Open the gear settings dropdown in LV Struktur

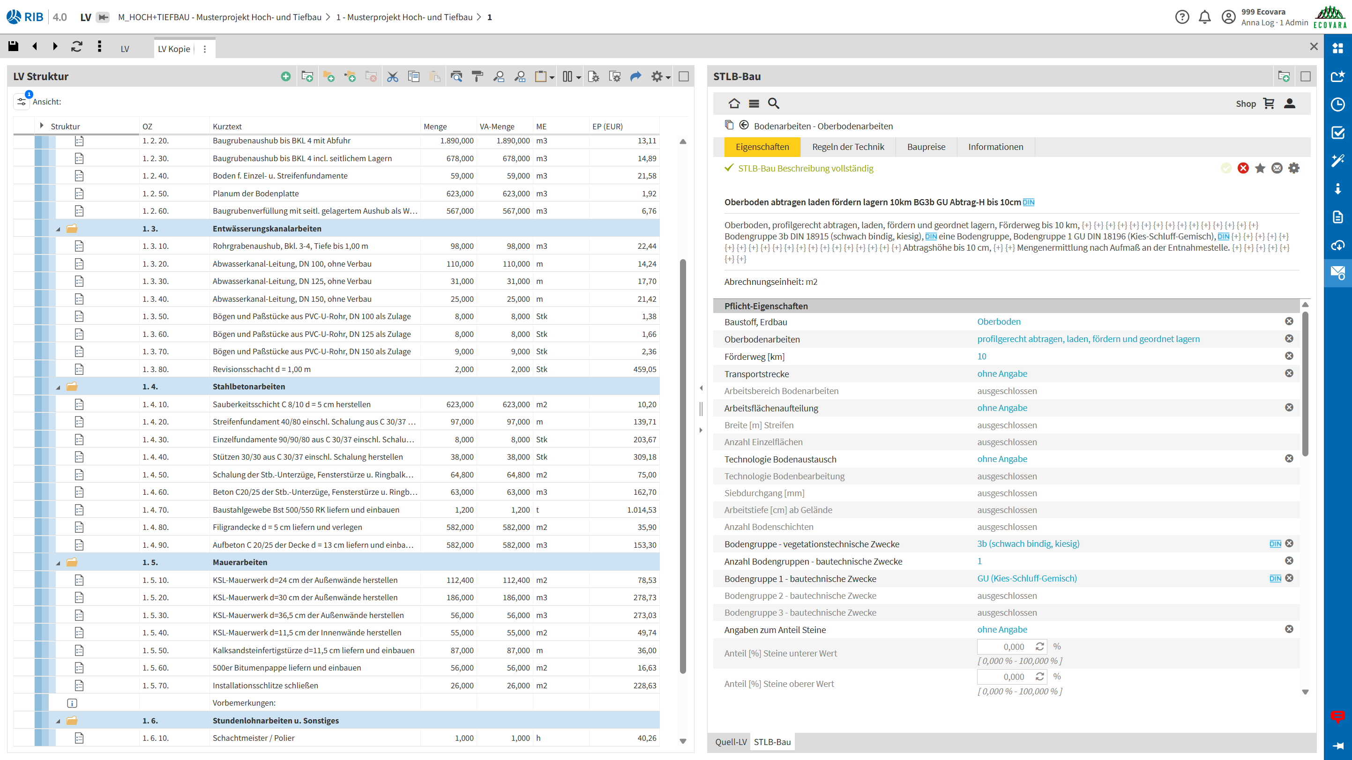click(660, 77)
